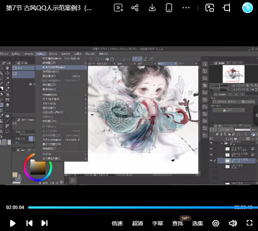Image resolution: width=258 pixels, height=231 pixels.
Task: Click the Navigator preview thumbnail
Action: click(233, 74)
